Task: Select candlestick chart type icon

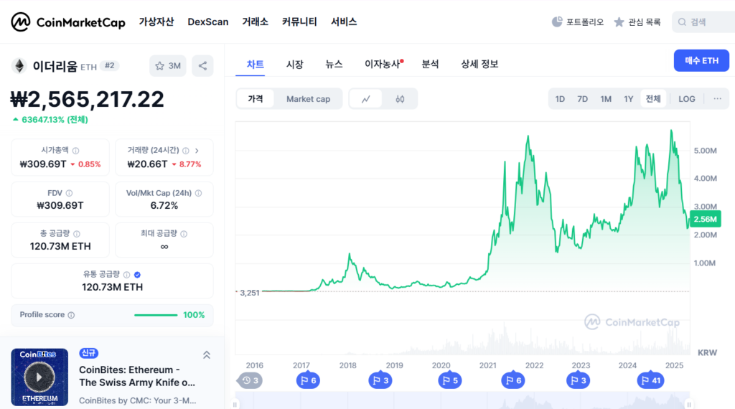Action: (x=400, y=99)
